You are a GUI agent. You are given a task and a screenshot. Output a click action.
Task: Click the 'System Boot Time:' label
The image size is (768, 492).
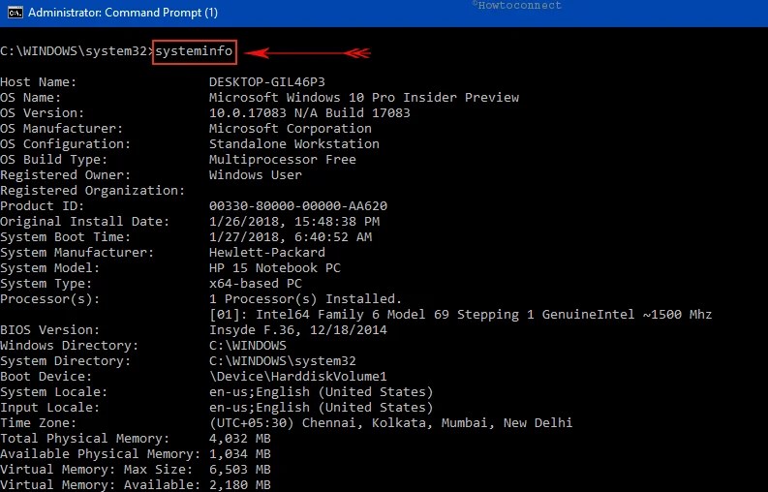[x=65, y=237]
